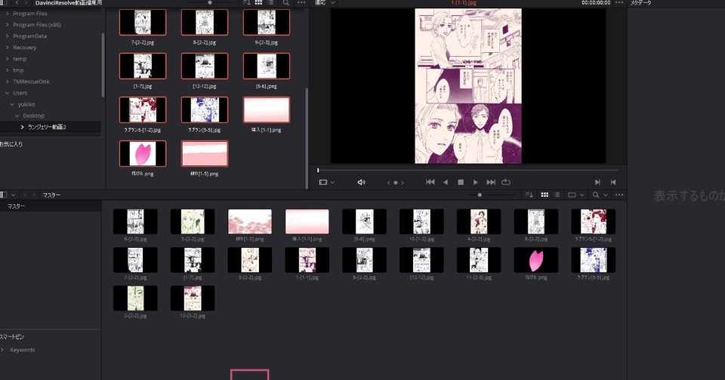Open the Metadata panel header
725x380 pixels.
tap(640, 3)
